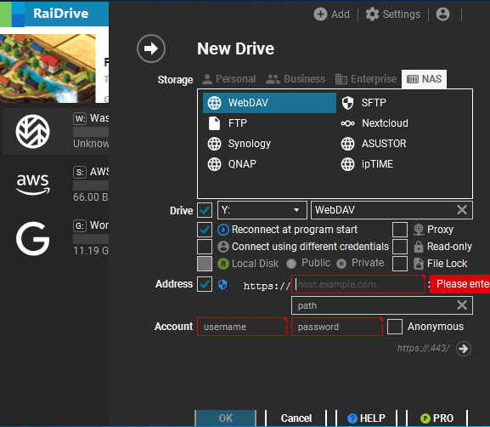This screenshot has width=490, height=427.
Task: Select the Wasabi W: drive icon
Action: click(x=33, y=132)
